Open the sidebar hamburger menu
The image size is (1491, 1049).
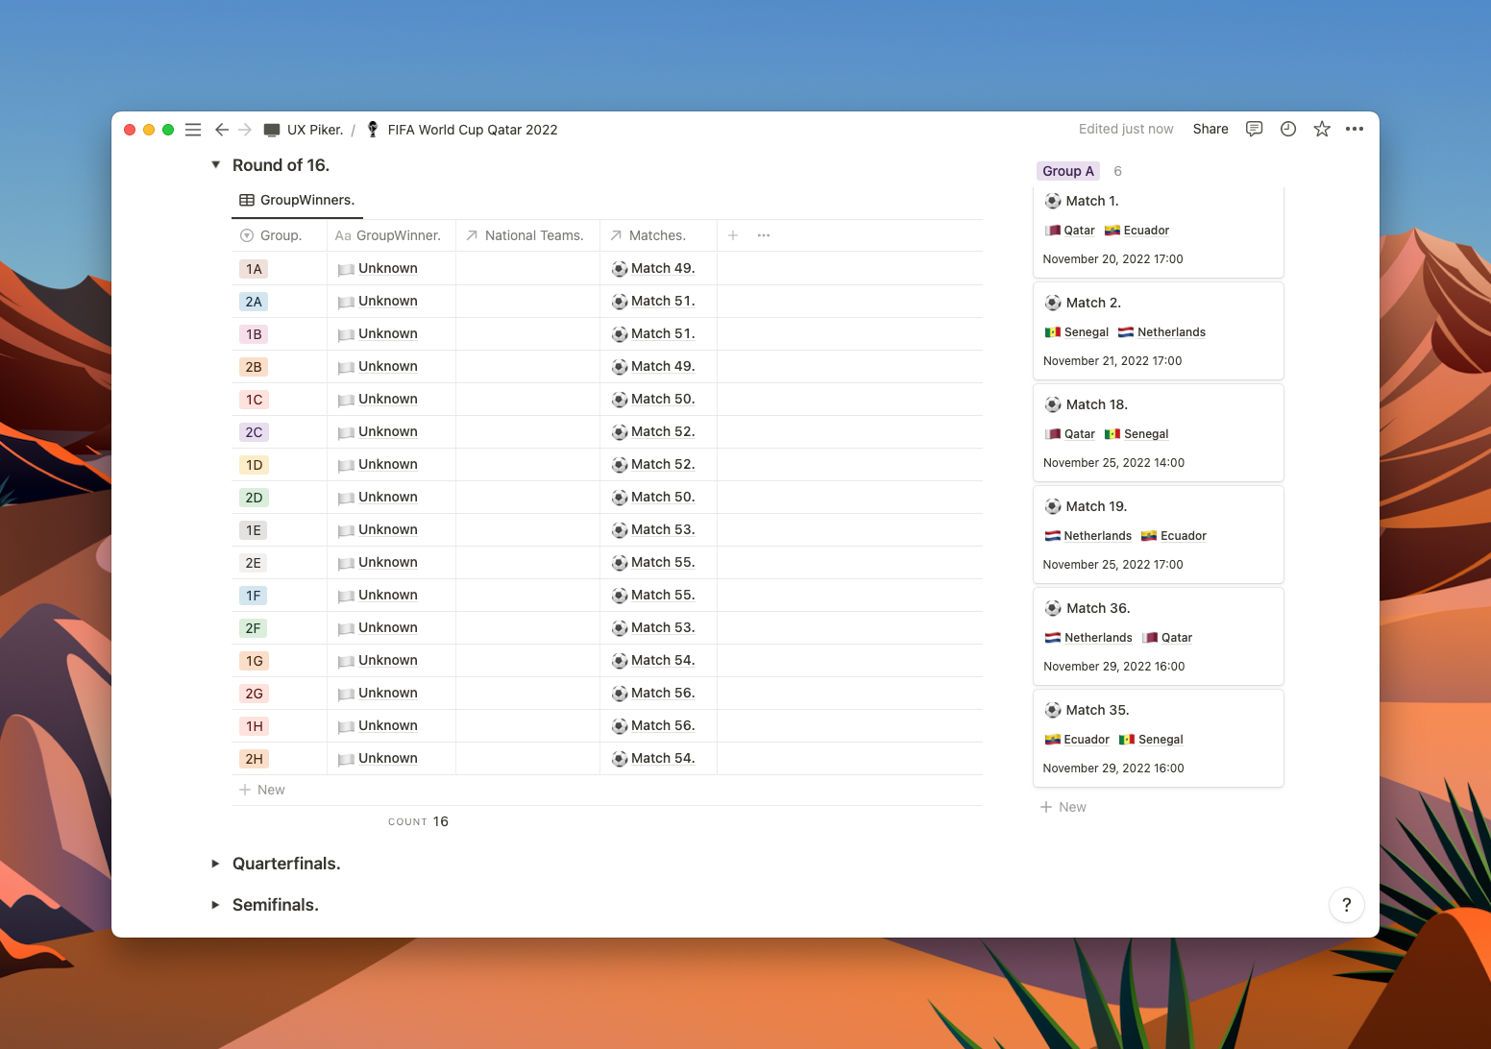193,130
